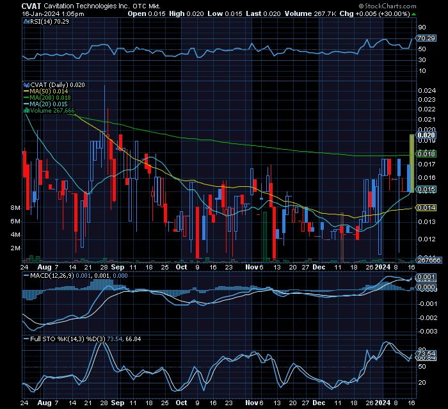448x409 pixels.
Task: Click the green MA(200) line marker
Action: (x=26, y=98)
